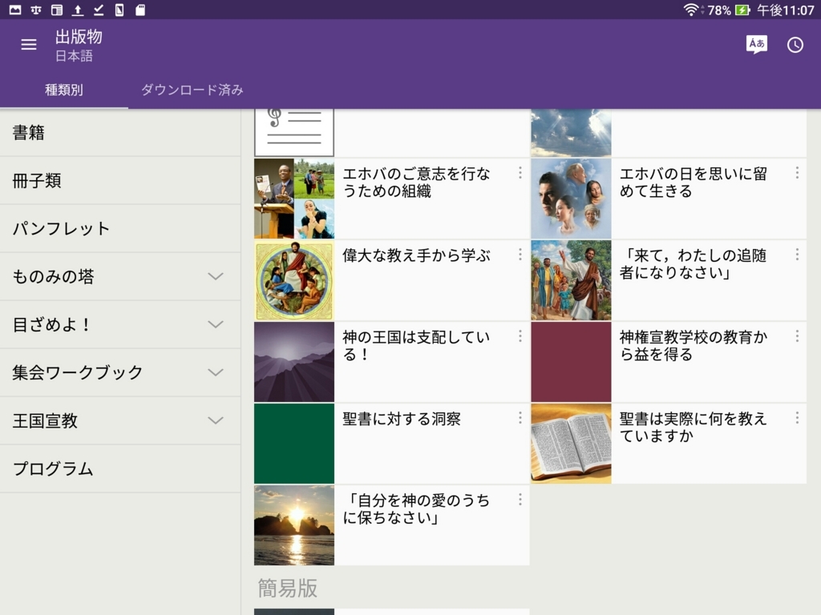Select the パンフレット category
Image resolution: width=821 pixels, height=615 pixels.
[120, 228]
